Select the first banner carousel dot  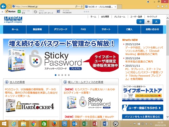click(x=55, y=75)
